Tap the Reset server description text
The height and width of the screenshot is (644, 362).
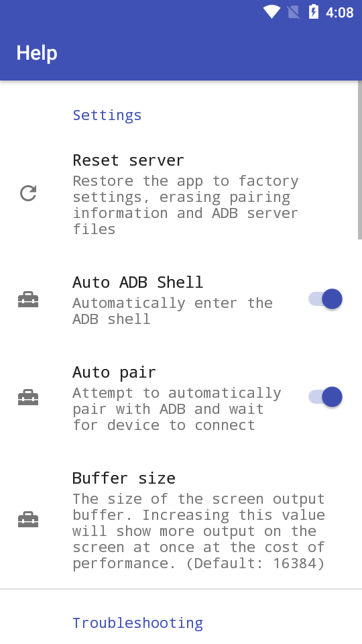186,205
